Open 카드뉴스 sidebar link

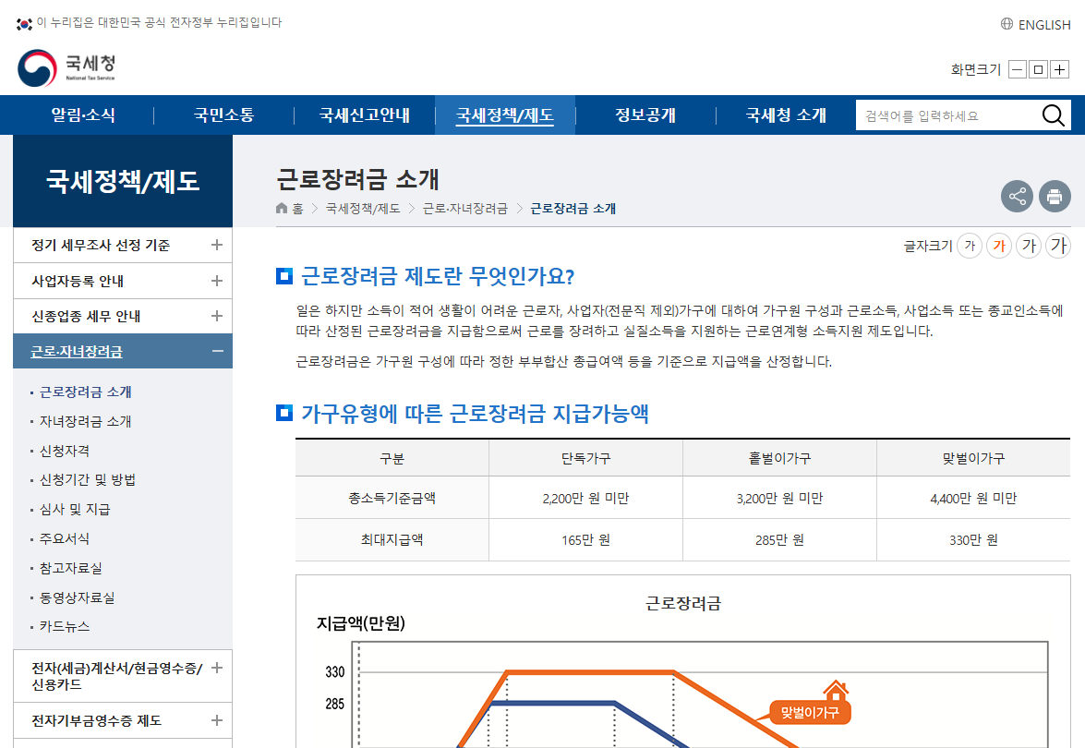click(x=65, y=627)
